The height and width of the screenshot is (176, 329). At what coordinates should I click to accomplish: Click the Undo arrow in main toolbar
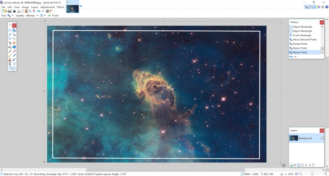click(39, 11)
